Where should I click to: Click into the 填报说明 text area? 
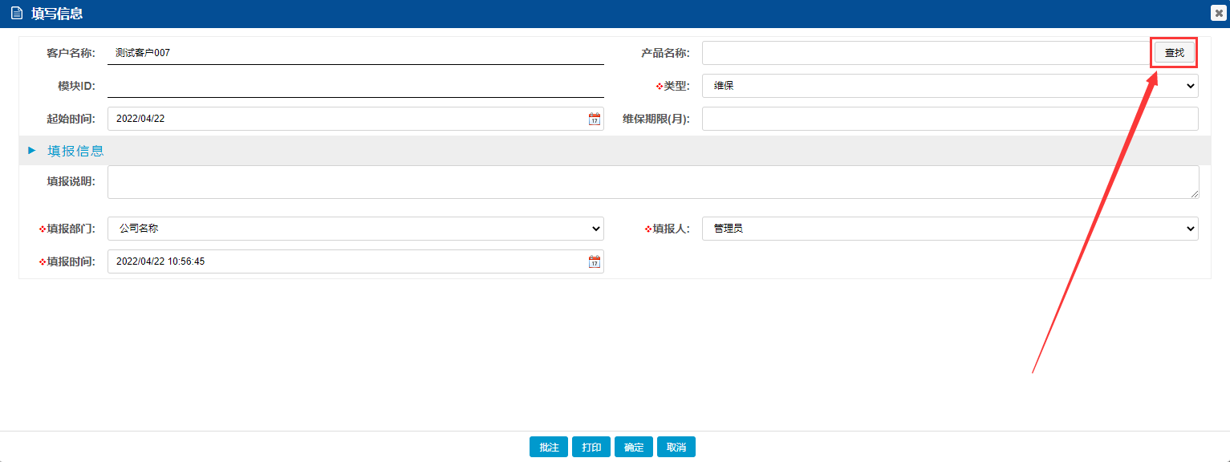click(x=652, y=182)
